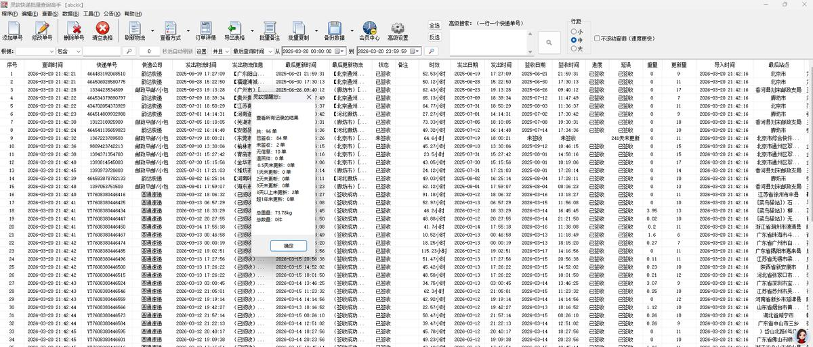The width and height of the screenshot is (813, 347).
Task: Open the 公告(X) menu
Action: click(112, 14)
